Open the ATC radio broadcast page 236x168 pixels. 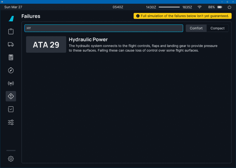tap(11, 84)
